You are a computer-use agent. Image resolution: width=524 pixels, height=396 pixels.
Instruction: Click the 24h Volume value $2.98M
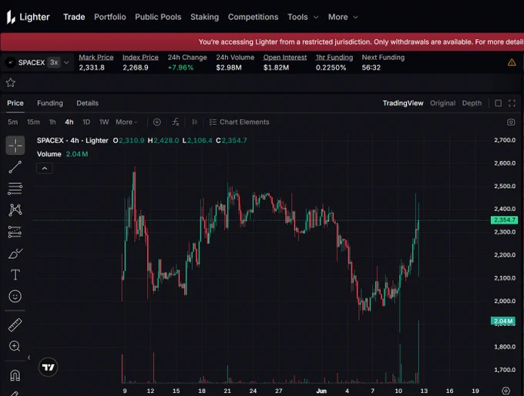tap(229, 68)
